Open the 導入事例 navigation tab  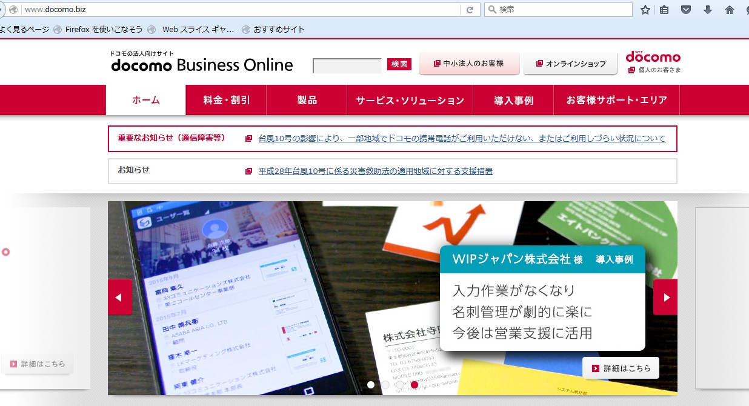(513, 100)
